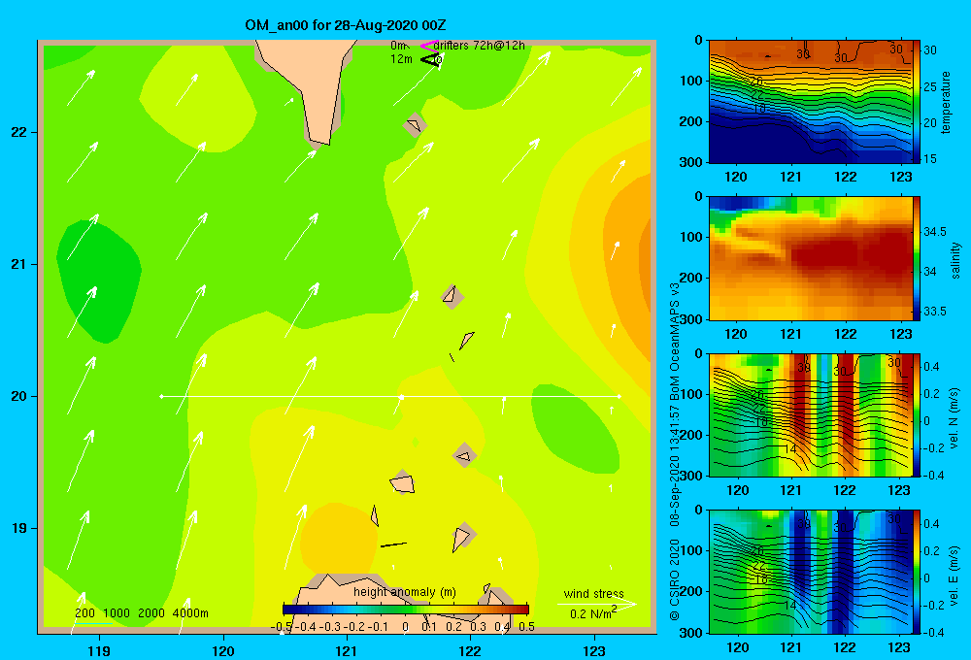Viewport: 971px width, 660px height.
Task: Click latitude label 22 on main map
Action: click(x=18, y=133)
